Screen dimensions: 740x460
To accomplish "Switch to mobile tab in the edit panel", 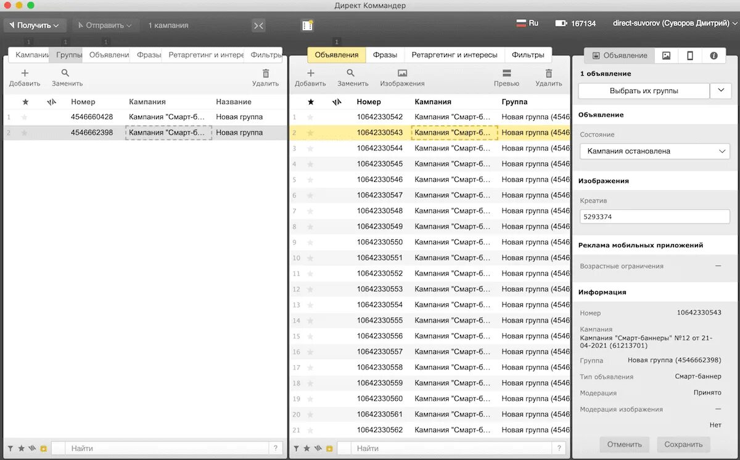I will point(690,55).
